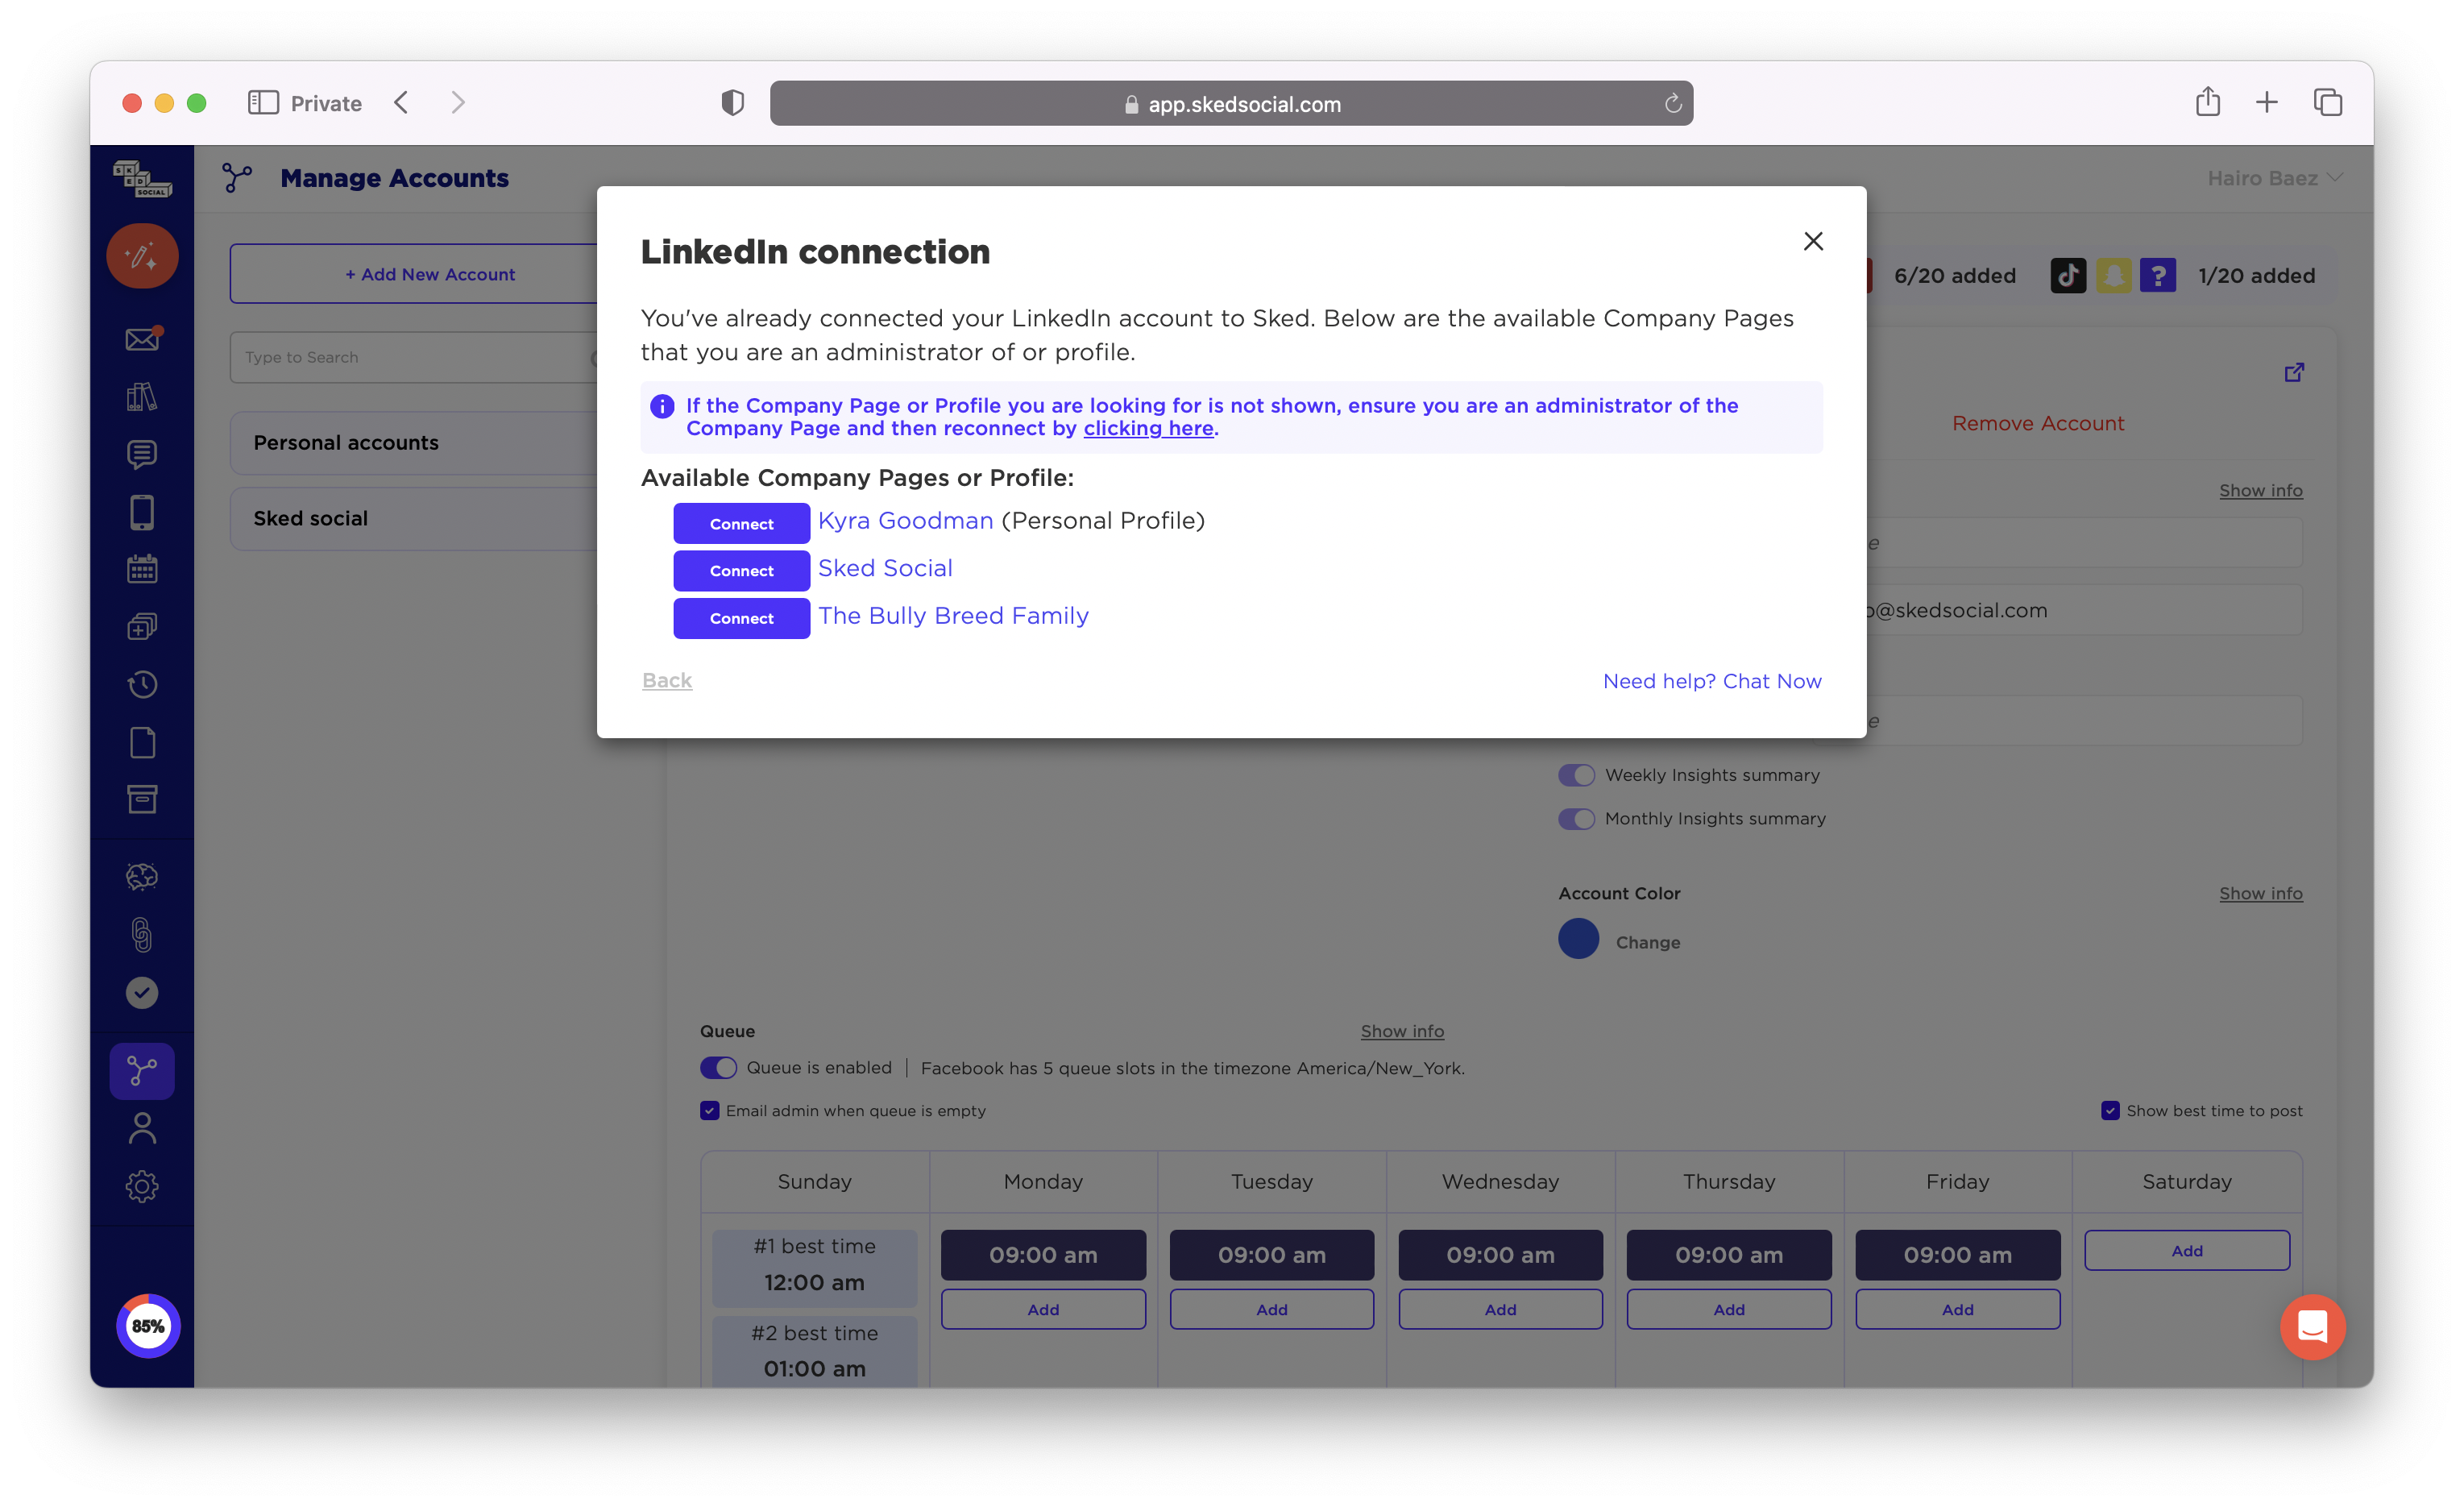This screenshot has width=2464, height=1507.
Task: Open the bulk add posts icon
Action: pyautogui.click(x=142, y=627)
